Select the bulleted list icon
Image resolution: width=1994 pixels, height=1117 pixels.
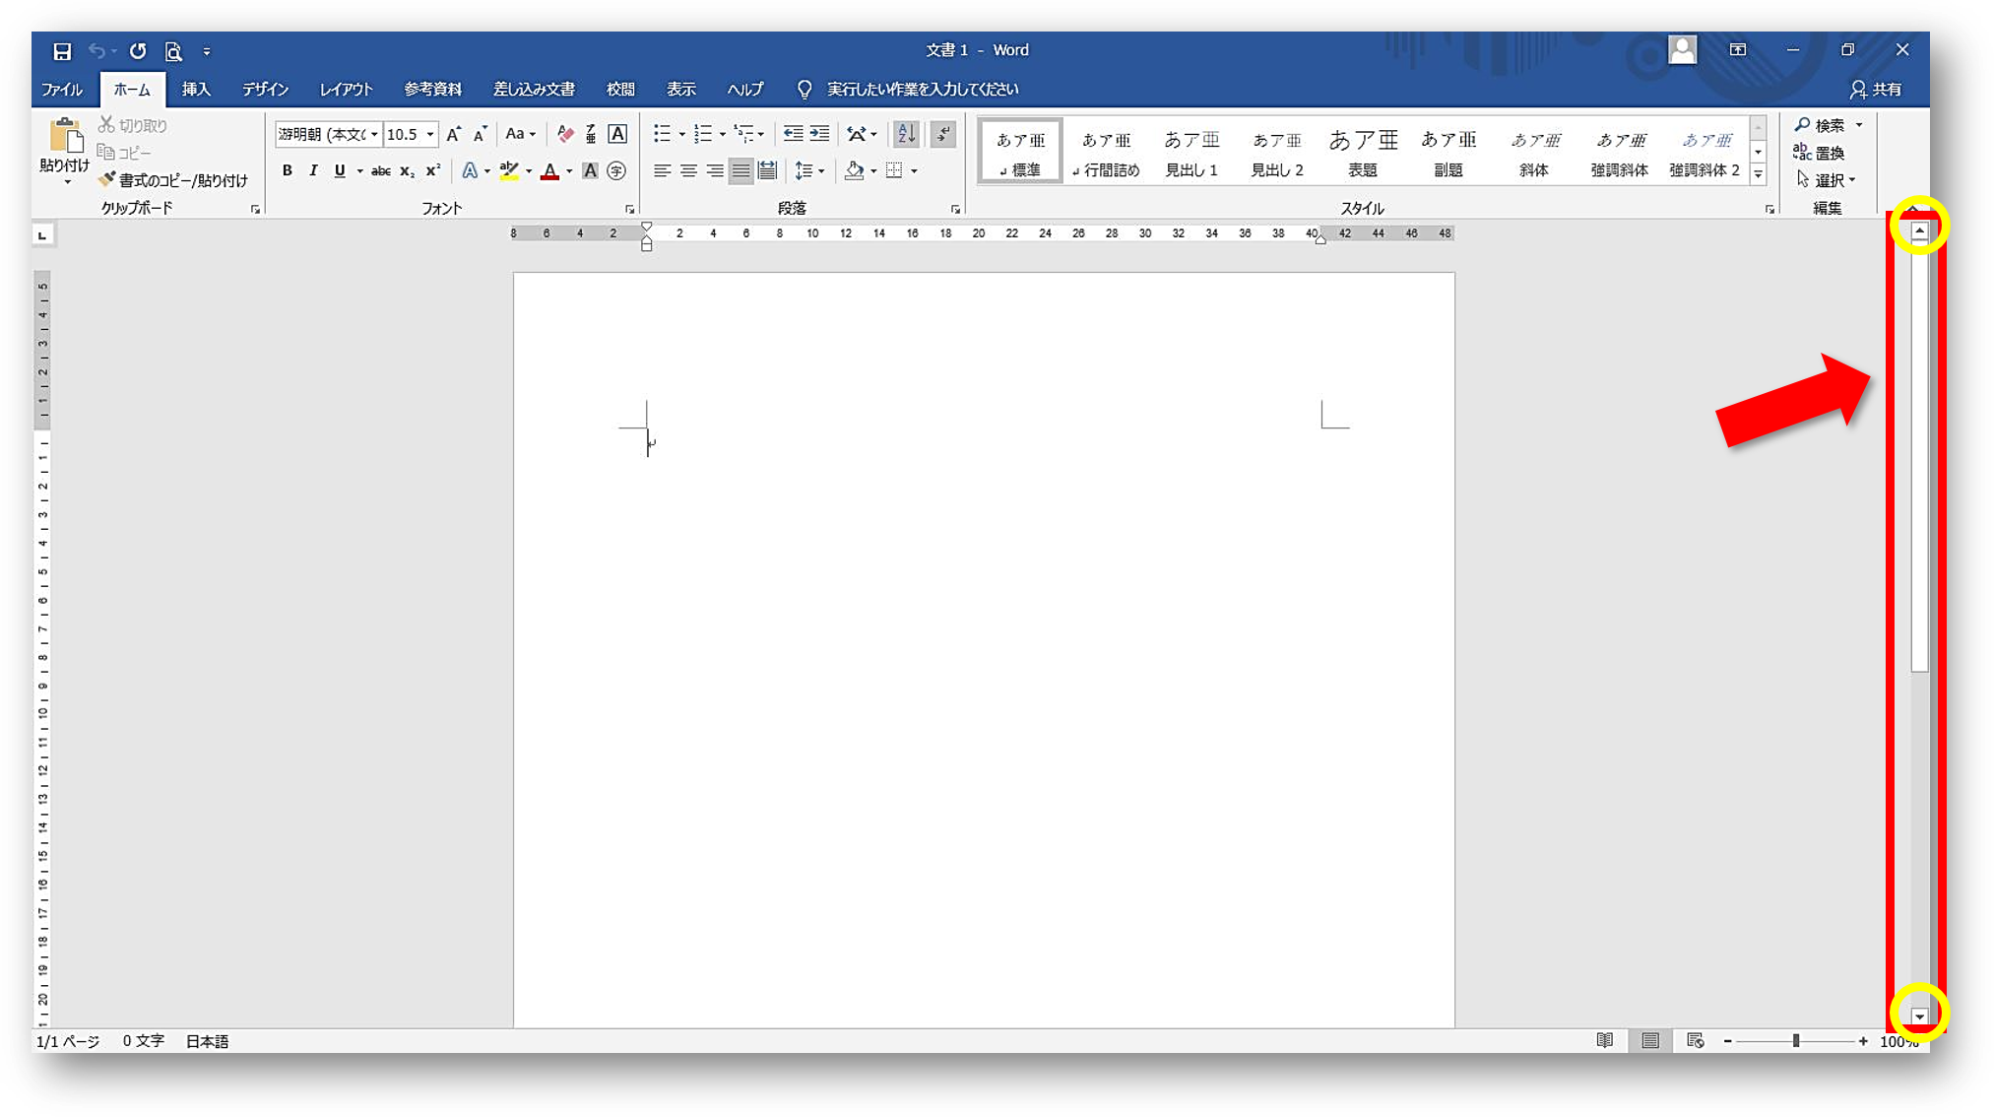point(665,133)
